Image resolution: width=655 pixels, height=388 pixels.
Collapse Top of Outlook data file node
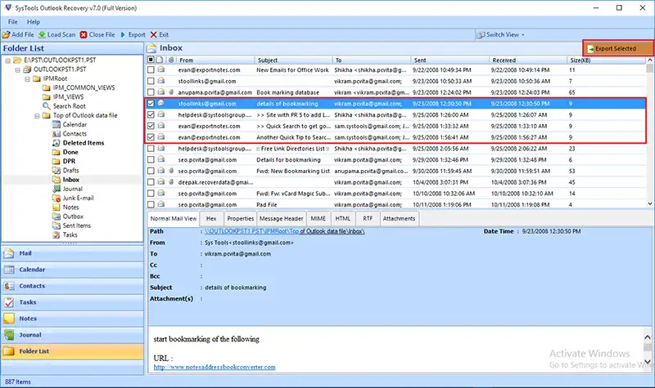pos(37,115)
